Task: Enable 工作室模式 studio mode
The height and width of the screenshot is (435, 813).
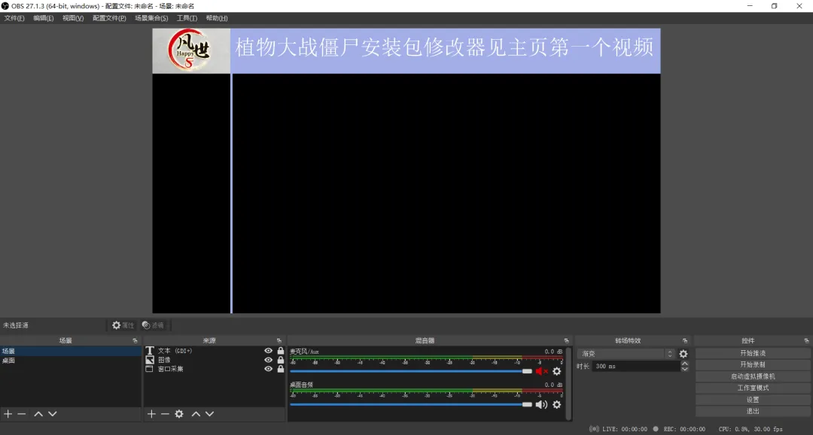Action: click(753, 388)
